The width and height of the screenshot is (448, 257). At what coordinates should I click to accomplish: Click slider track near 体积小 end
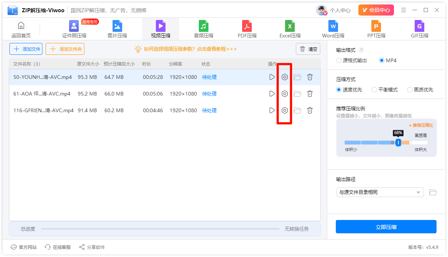tap(352, 143)
